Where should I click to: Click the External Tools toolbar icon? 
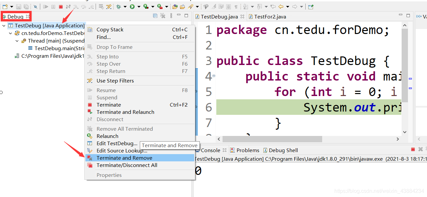pos(160,7)
